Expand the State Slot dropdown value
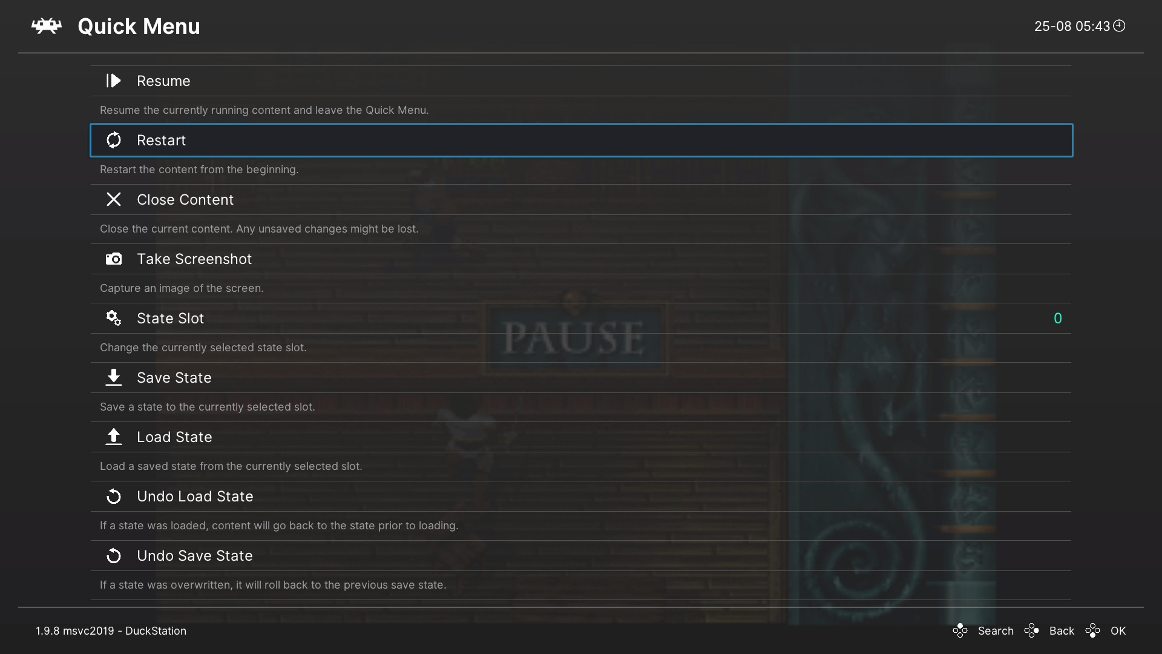Viewport: 1162px width, 654px height. click(x=1057, y=318)
